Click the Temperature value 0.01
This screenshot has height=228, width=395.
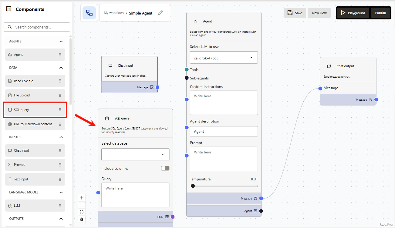(254, 179)
